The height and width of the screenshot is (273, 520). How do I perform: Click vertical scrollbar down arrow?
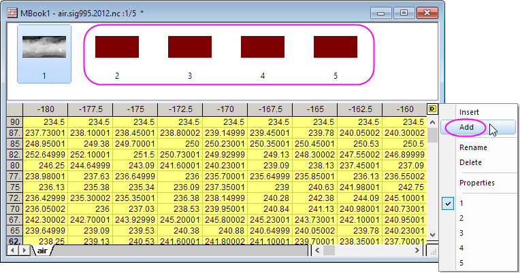point(432,234)
